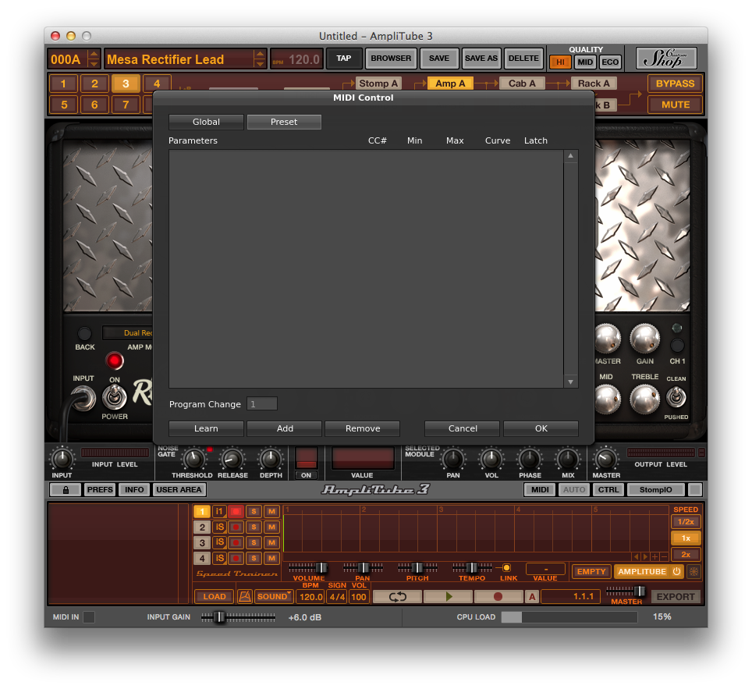
Task: Click the snowflake freeze icon
Action: coord(693,571)
